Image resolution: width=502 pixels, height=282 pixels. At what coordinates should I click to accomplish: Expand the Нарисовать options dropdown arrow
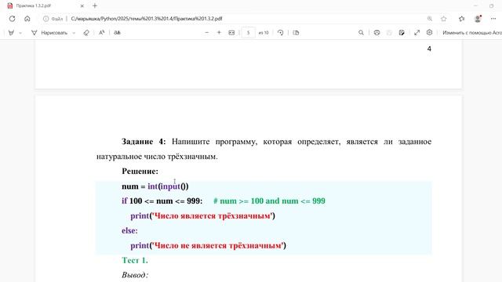coord(74,33)
